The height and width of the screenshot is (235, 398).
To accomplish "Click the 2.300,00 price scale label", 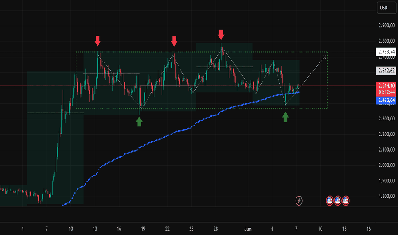I will (386, 119).
